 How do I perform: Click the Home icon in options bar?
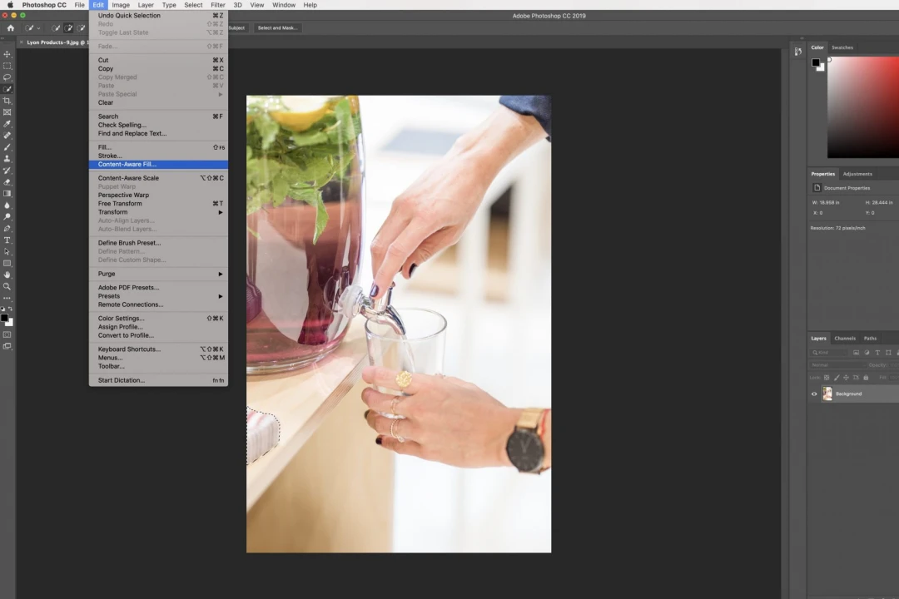point(10,27)
